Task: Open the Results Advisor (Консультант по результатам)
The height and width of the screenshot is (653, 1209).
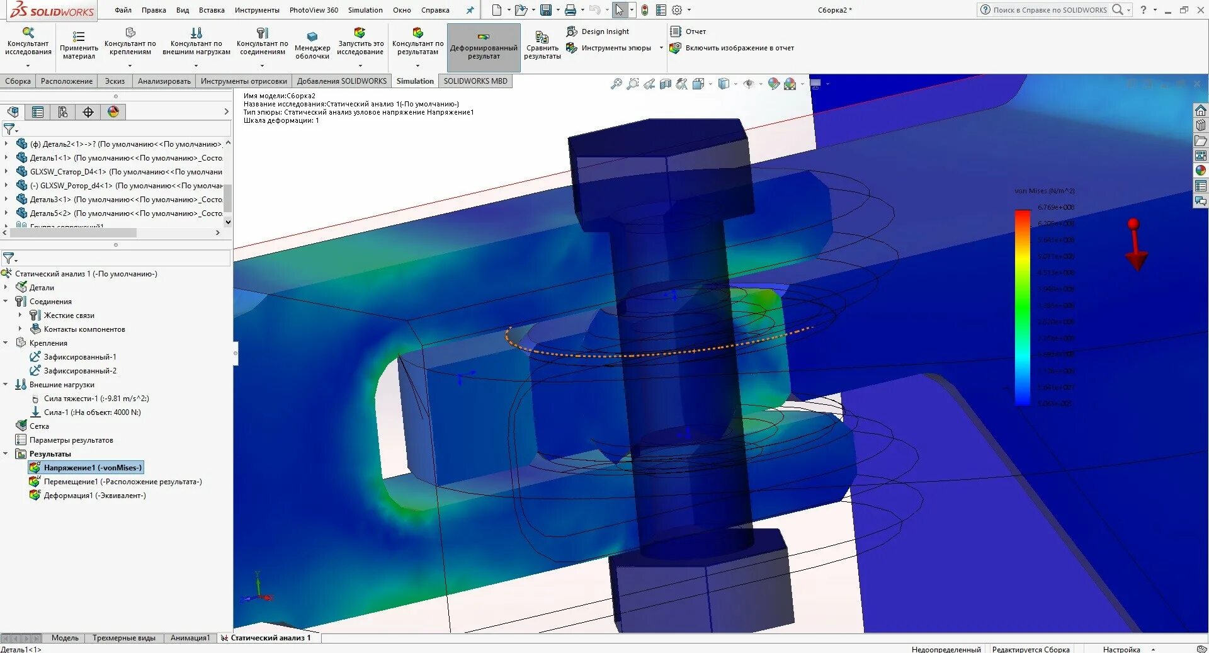Action: [x=417, y=42]
